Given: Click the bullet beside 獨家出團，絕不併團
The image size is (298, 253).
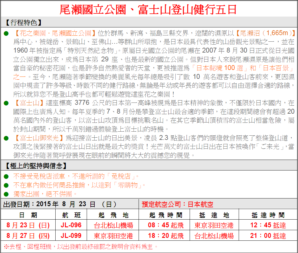Looking at the screenshot, I should click(6, 194).
